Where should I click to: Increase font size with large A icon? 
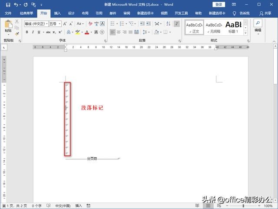tap(65, 24)
